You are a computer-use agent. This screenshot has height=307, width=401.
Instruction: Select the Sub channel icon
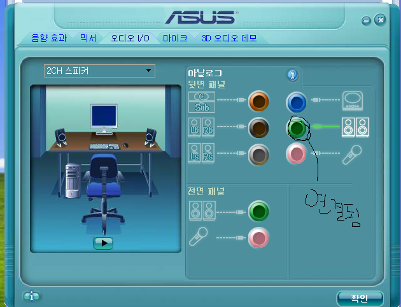[202, 107]
